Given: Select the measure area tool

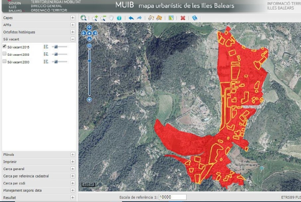Looking at the screenshot, I should pyautogui.click(x=159, y=18).
